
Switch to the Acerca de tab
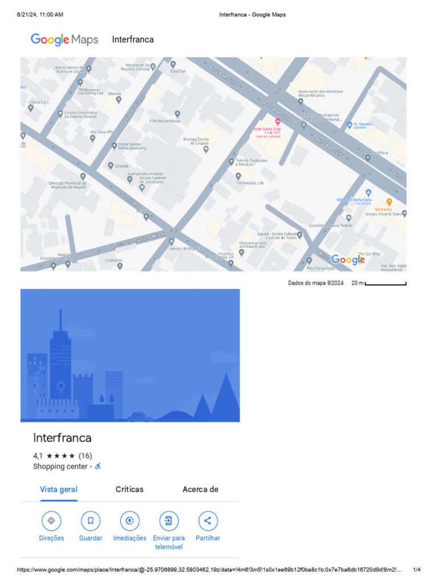pos(200,489)
